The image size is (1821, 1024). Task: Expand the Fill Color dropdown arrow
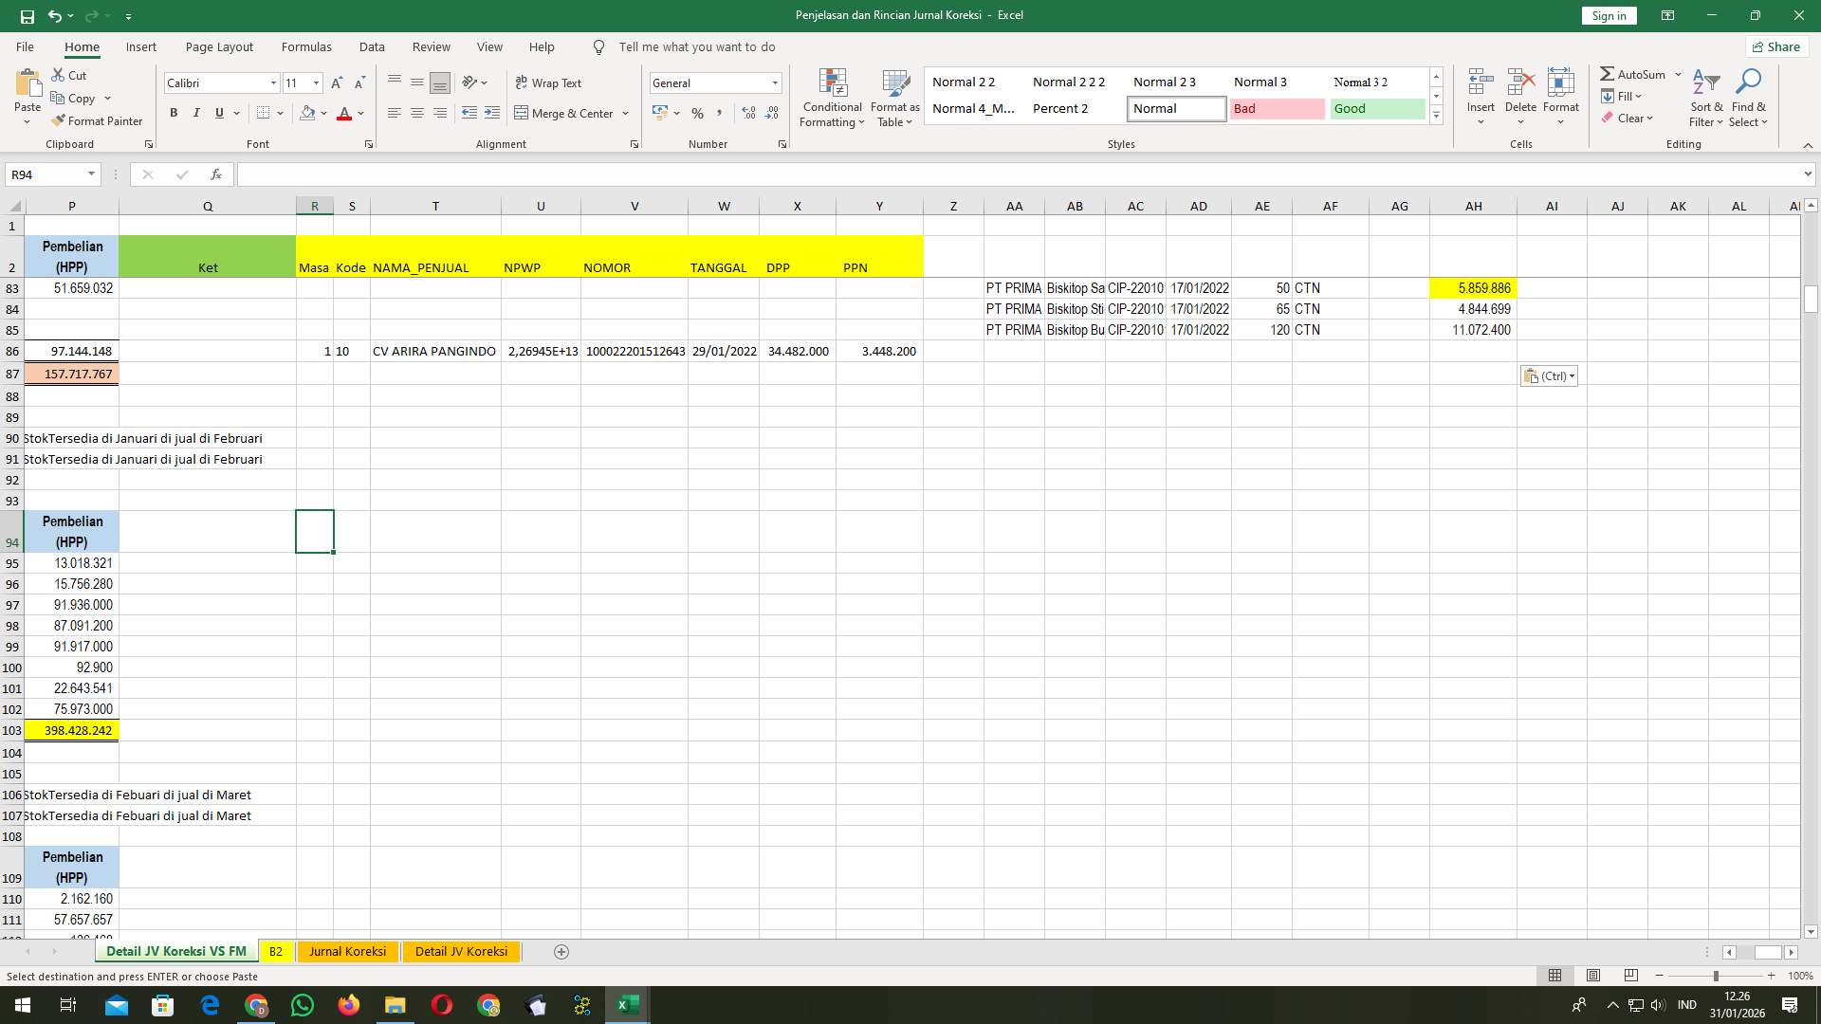coord(322,114)
